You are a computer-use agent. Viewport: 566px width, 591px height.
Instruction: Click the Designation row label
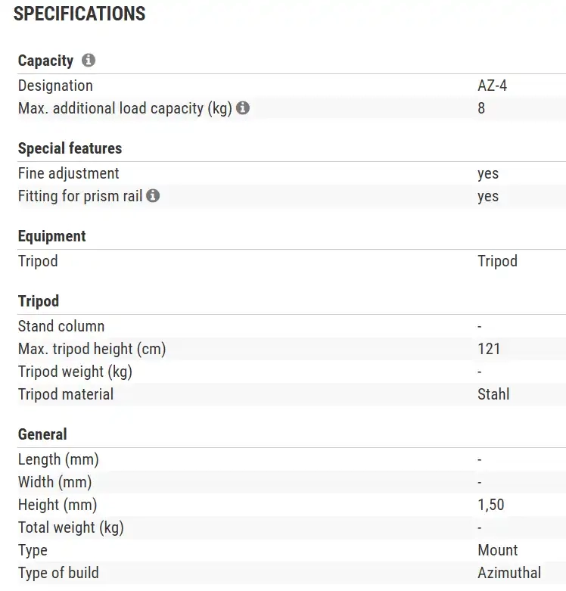55,86
